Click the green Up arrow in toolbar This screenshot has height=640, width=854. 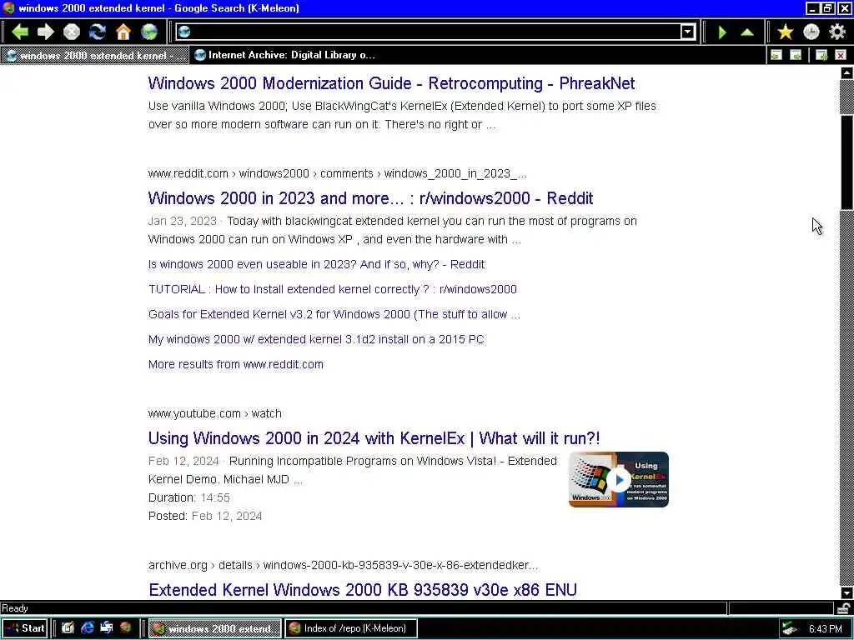coord(747,32)
